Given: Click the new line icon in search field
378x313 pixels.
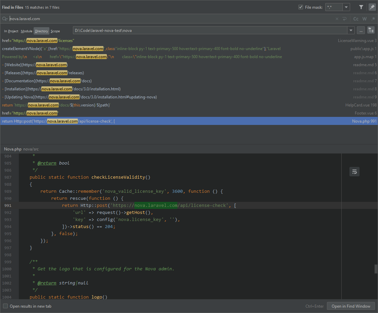Looking at the screenshot, I should point(344,19).
